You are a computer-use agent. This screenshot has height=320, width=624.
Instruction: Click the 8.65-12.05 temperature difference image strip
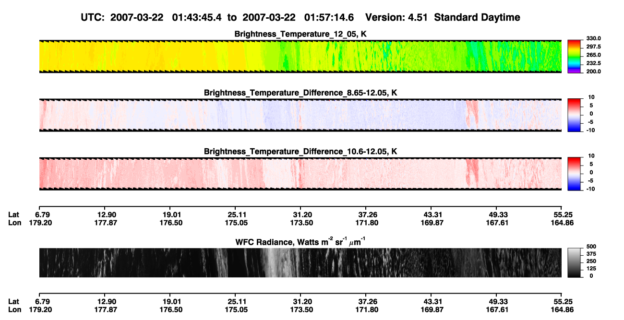[300, 115]
